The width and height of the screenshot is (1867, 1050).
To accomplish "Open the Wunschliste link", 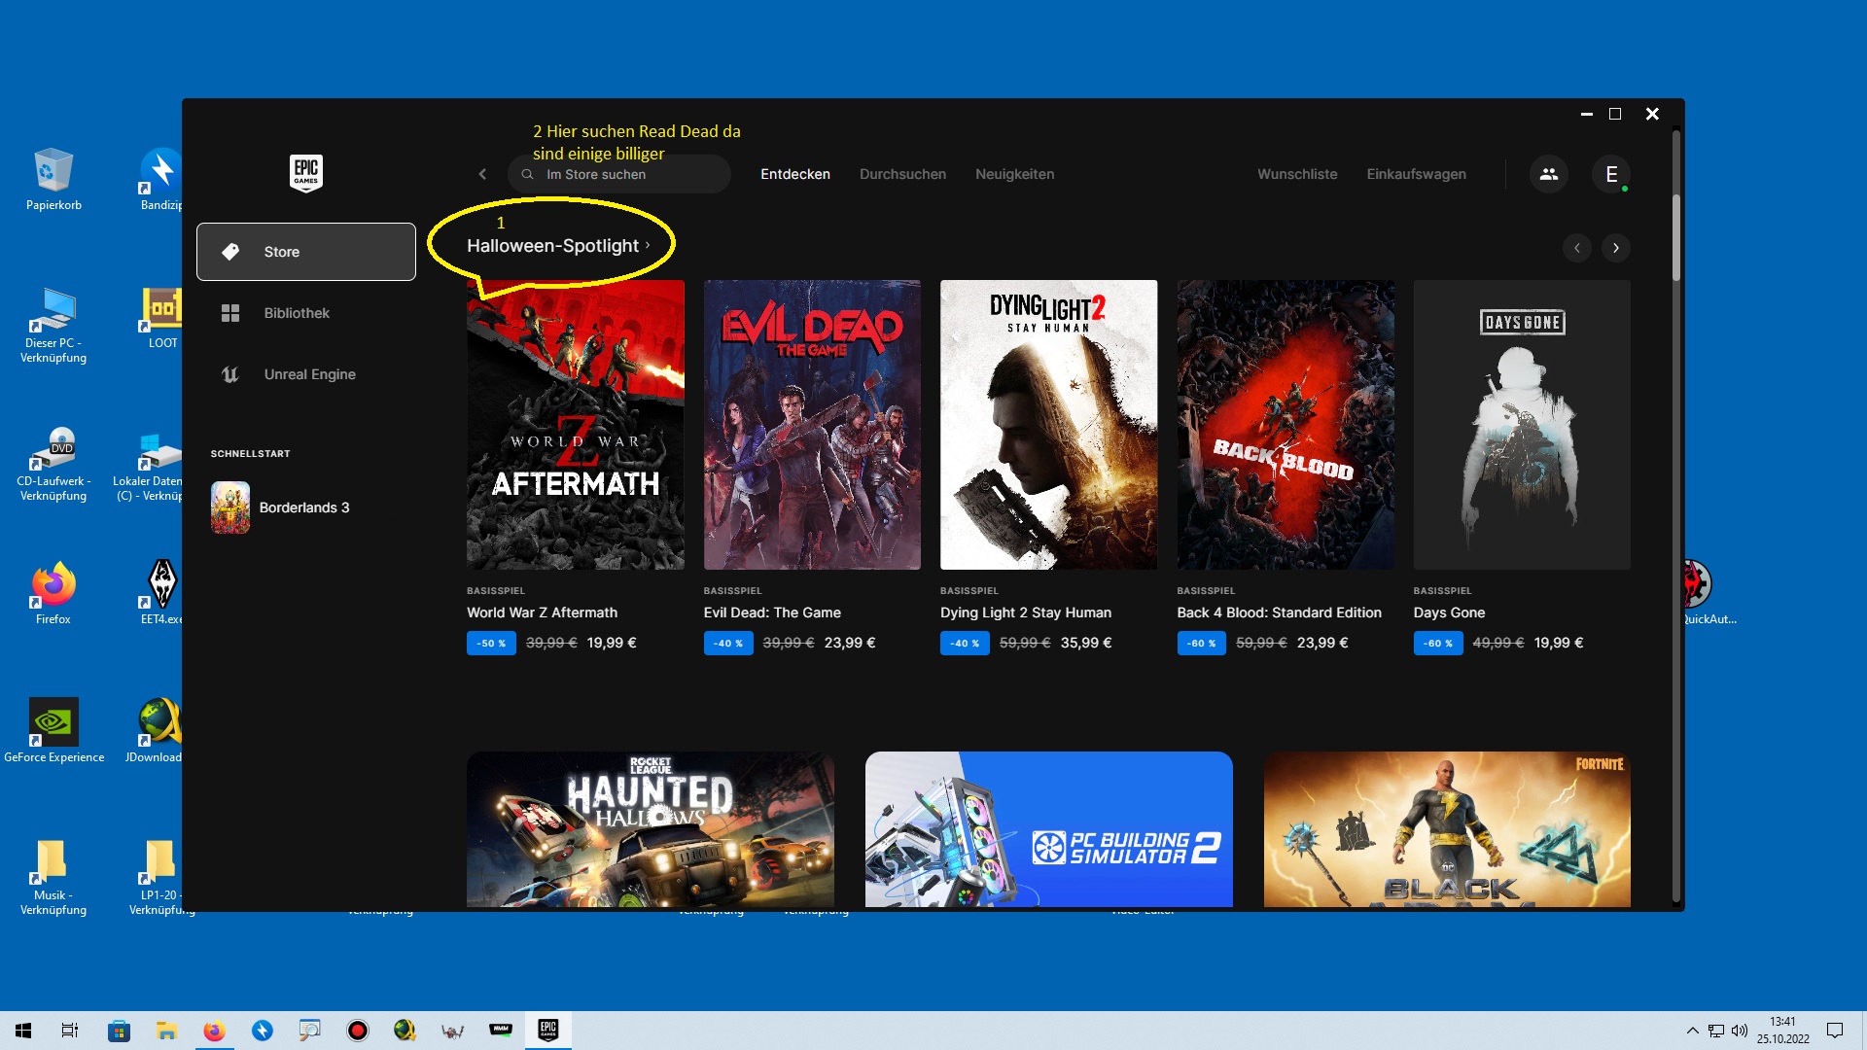I will pos(1296,174).
